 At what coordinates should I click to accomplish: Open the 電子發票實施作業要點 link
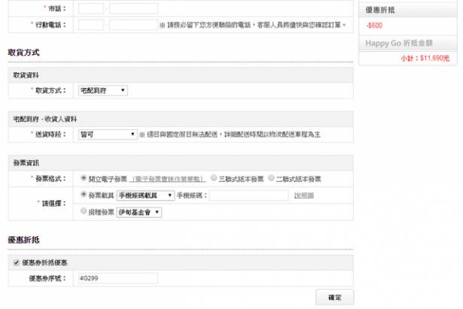click(x=167, y=179)
